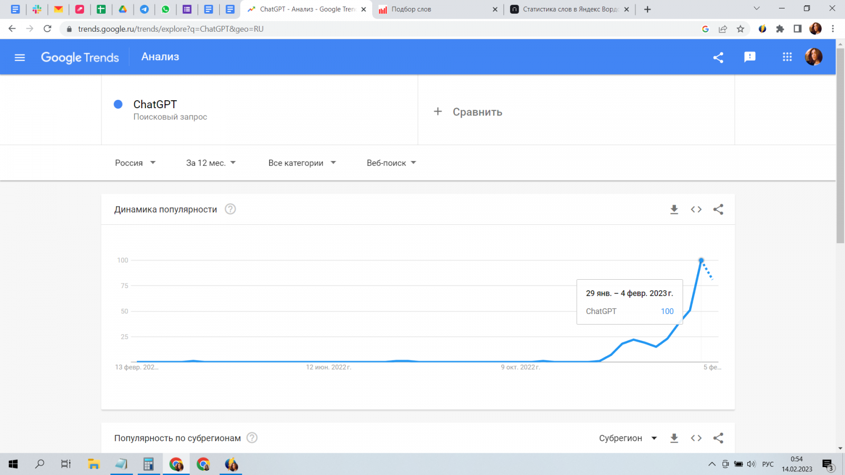Open the Chrome tab search chevron
Image resolution: width=845 pixels, height=475 pixels.
756,8
